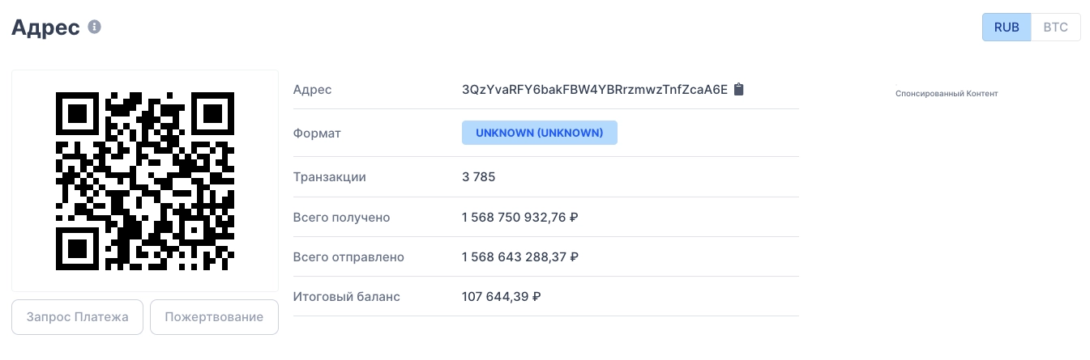Click the Формат row label
The image size is (1090, 360).
click(317, 133)
